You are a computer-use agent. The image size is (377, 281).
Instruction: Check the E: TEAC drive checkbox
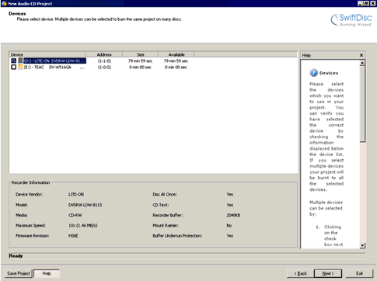tap(14, 67)
